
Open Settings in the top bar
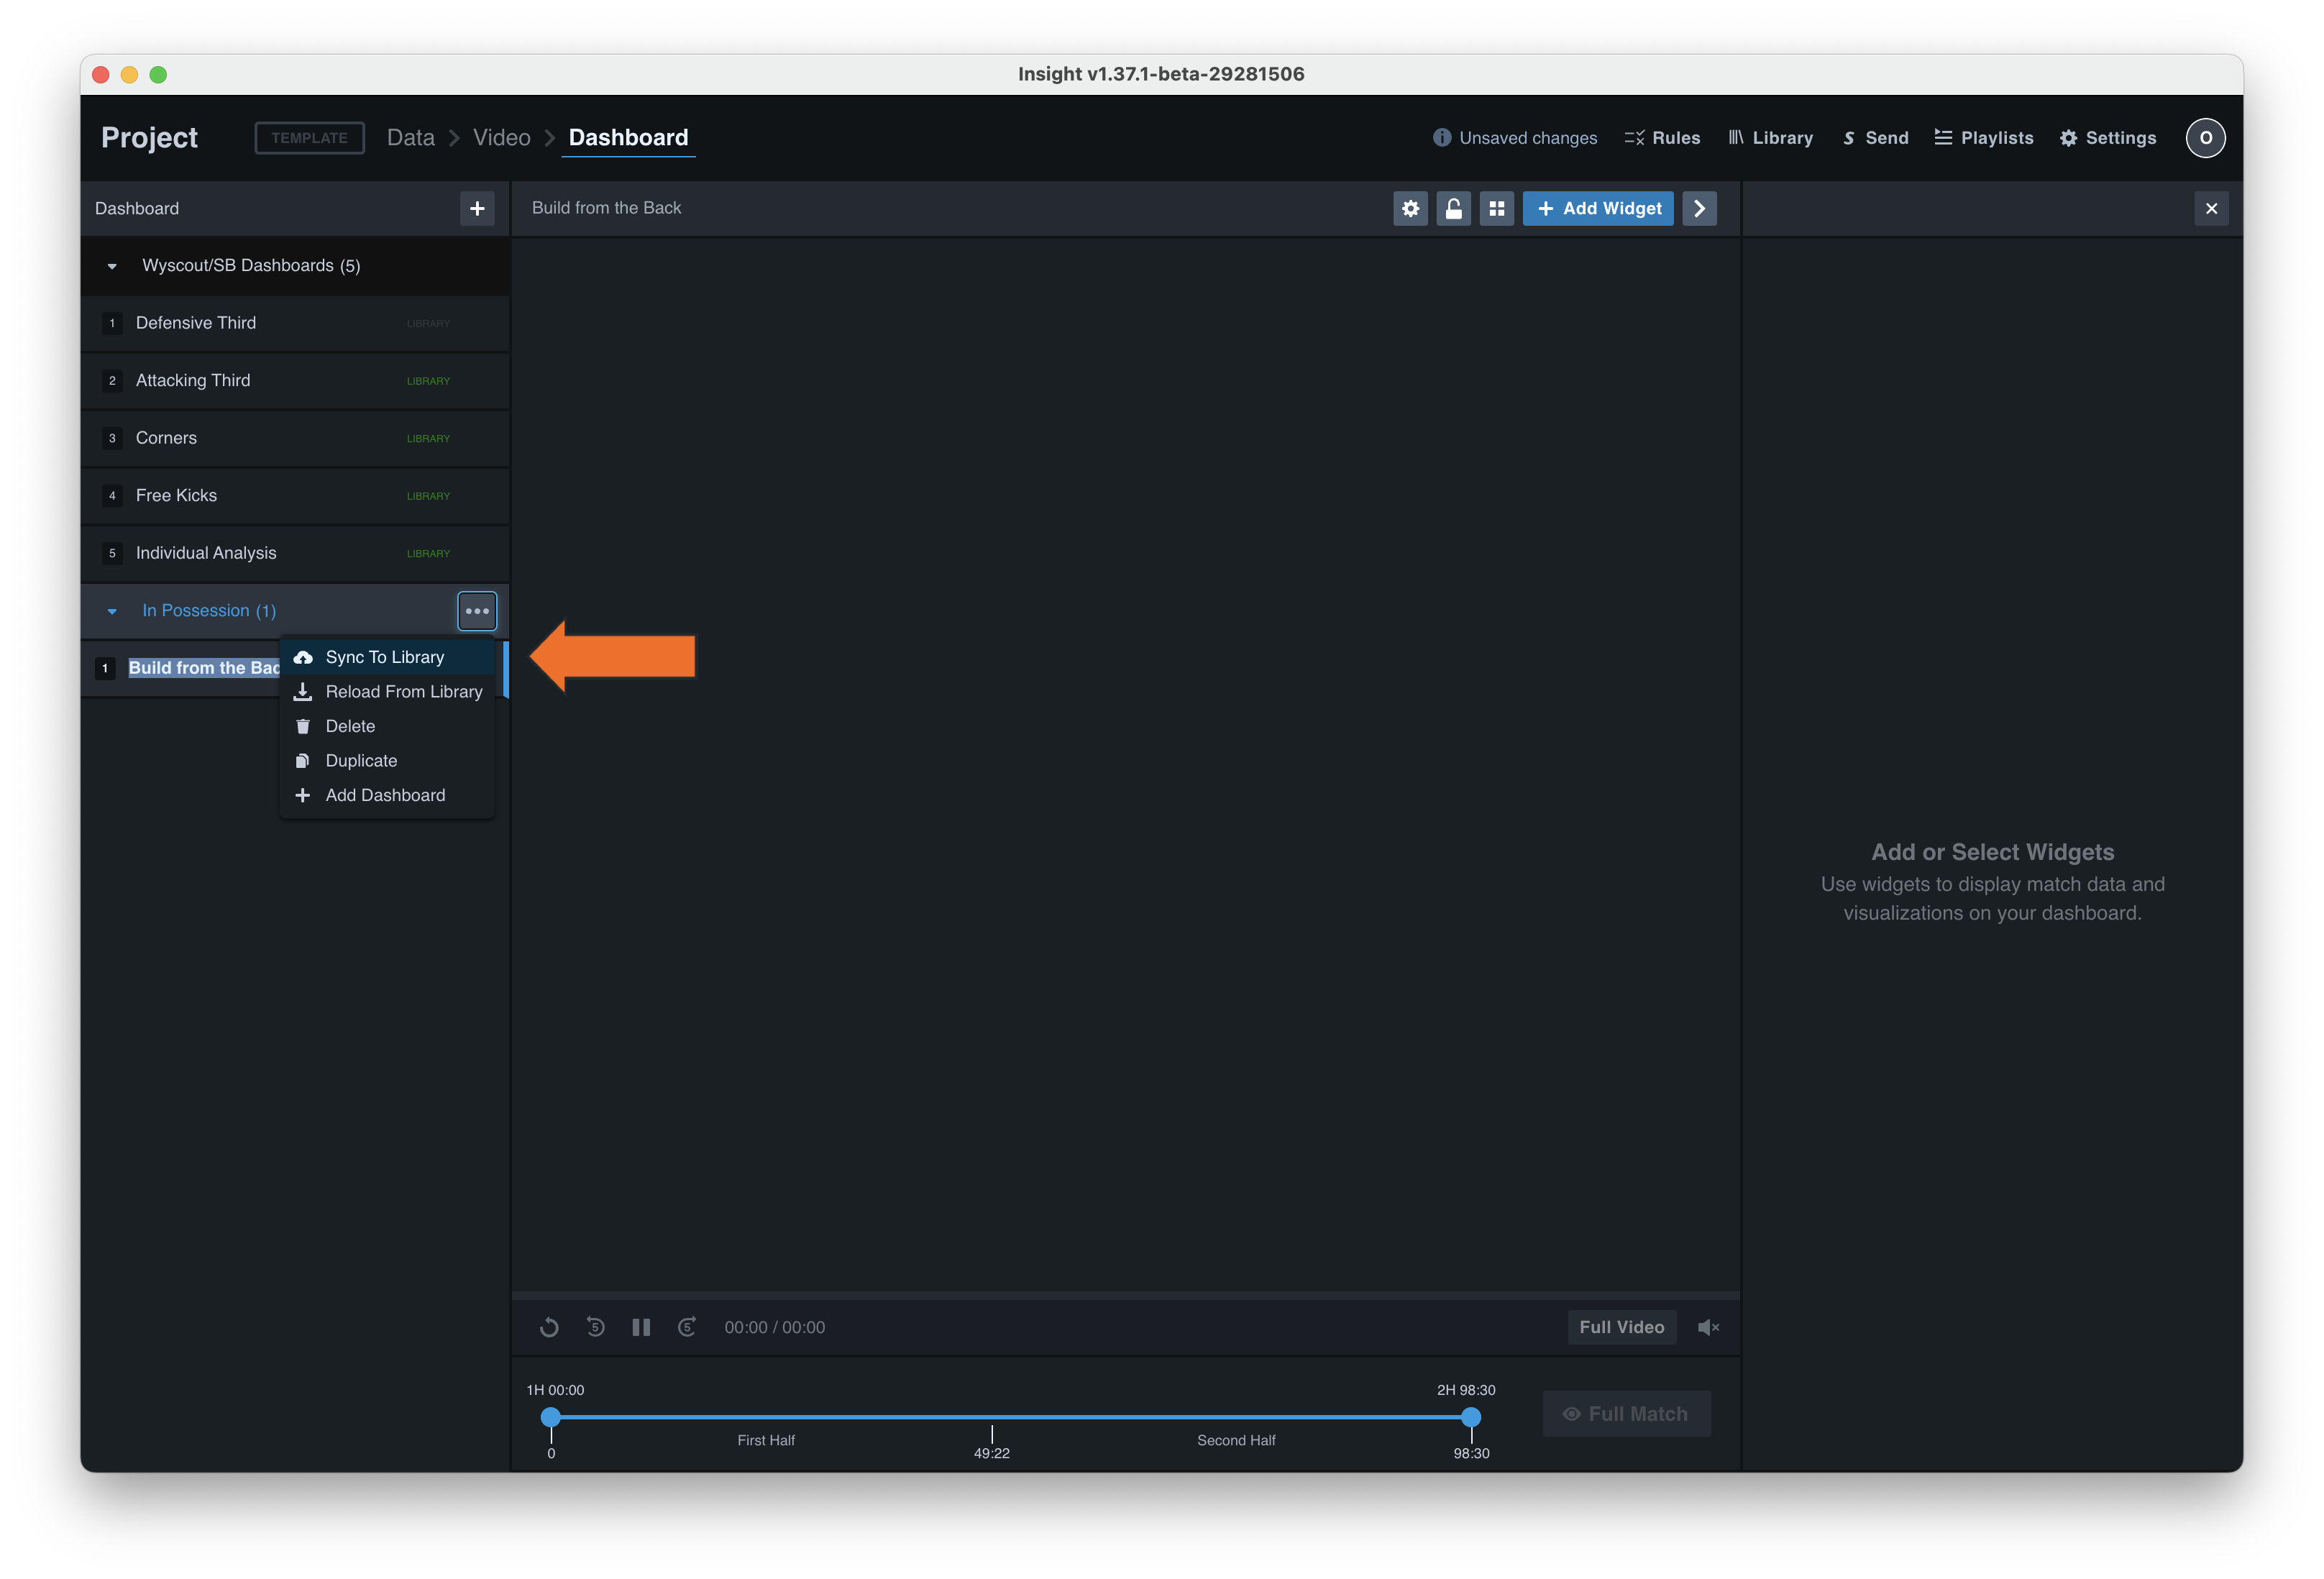[x=2108, y=138]
